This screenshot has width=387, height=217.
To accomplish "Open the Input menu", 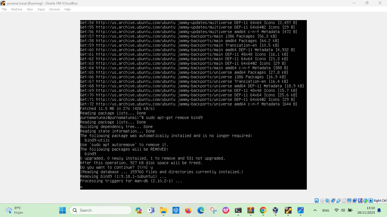I will tap(41, 9).
